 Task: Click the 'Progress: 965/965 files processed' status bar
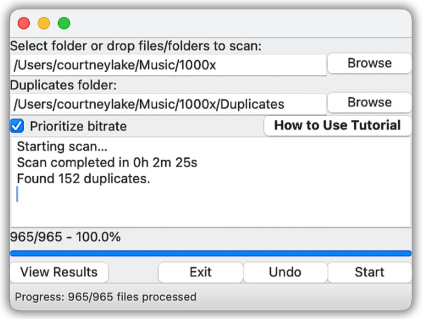(x=105, y=296)
